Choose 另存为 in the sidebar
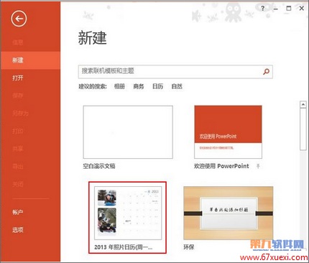The image size is (309, 263). click(20, 113)
